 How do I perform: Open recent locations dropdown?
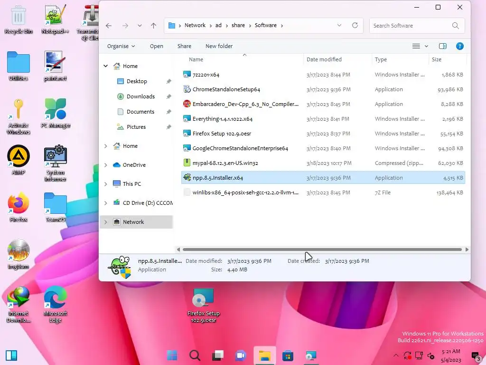pos(140,26)
